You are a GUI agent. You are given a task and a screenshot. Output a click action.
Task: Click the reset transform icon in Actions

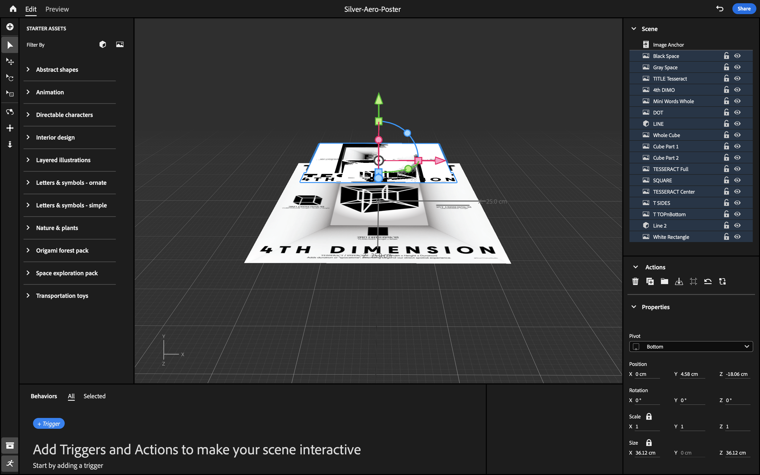[708, 281]
